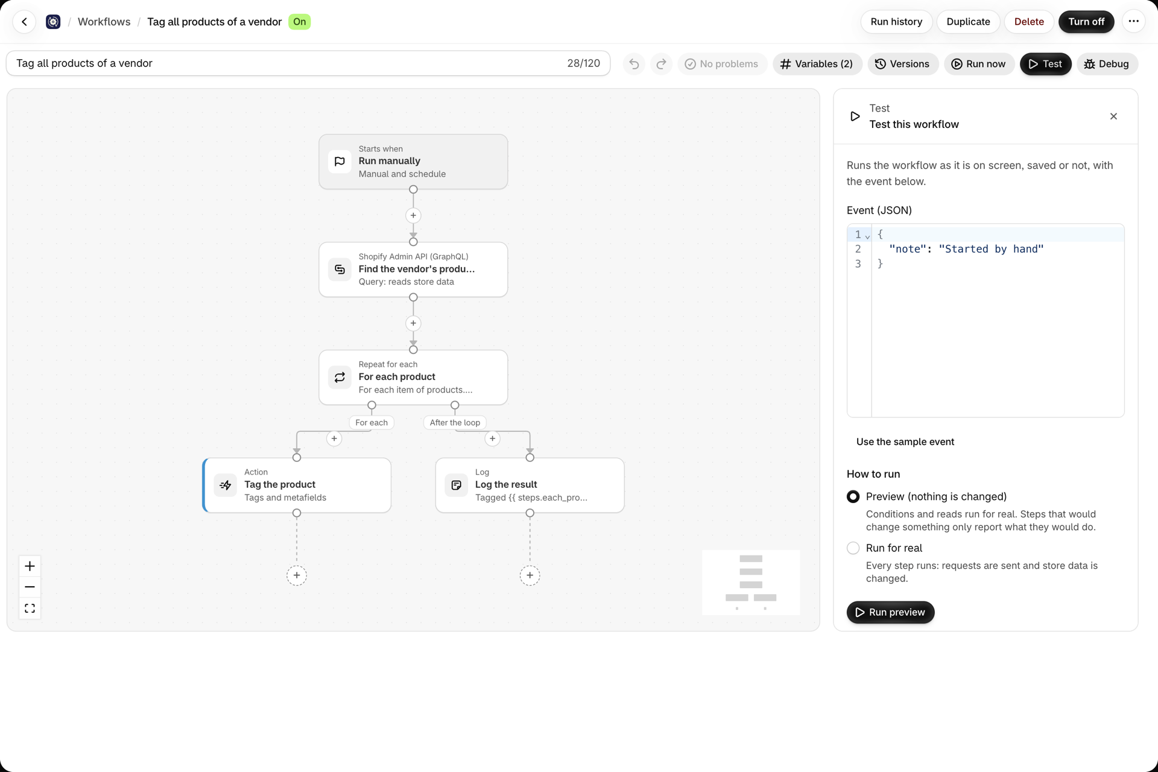The image size is (1158, 772).
Task: Click Use the sample event
Action: click(905, 441)
